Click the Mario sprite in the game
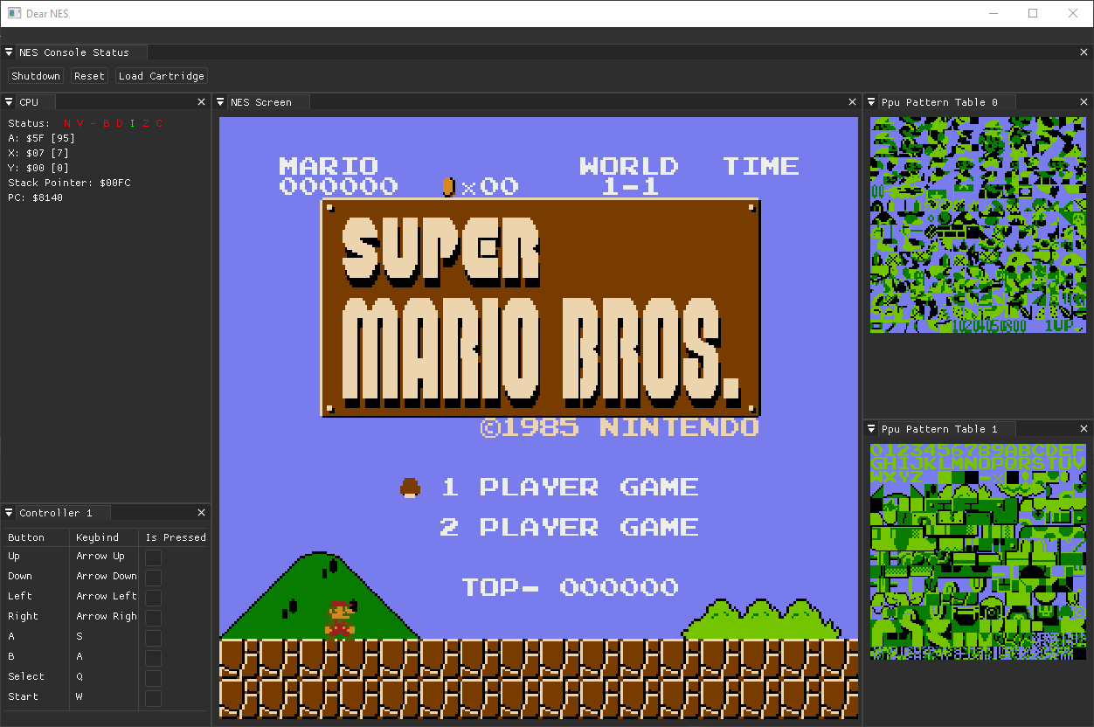Image resolution: width=1094 pixels, height=727 pixels. (340, 620)
